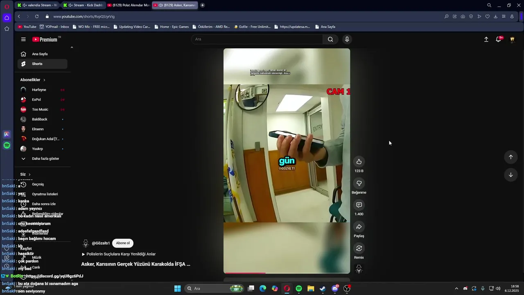Open the Remix option for this short
This screenshot has height=295, width=524.
tap(359, 248)
